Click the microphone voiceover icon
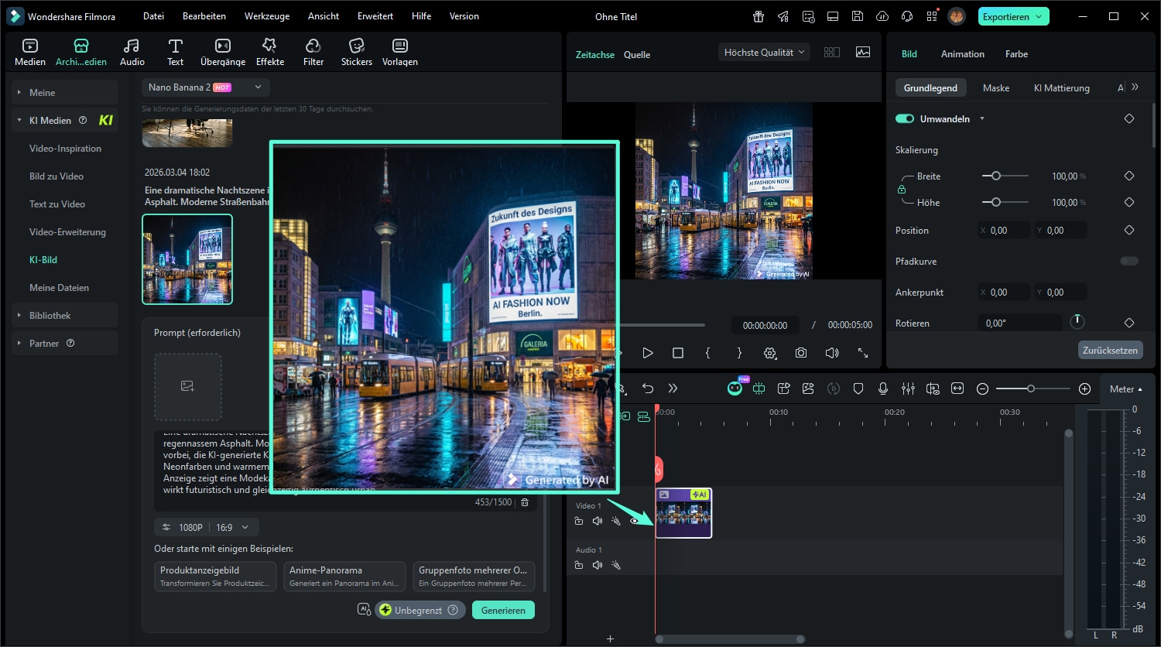The width and height of the screenshot is (1161, 647). point(883,389)
